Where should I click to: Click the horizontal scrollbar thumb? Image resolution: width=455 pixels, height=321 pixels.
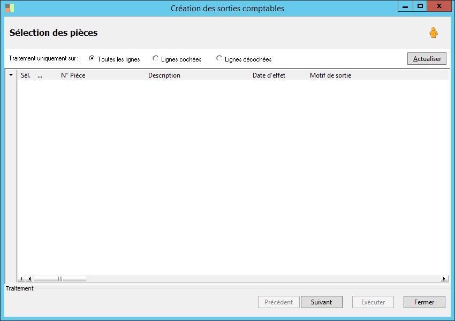[x=60, y=279]
